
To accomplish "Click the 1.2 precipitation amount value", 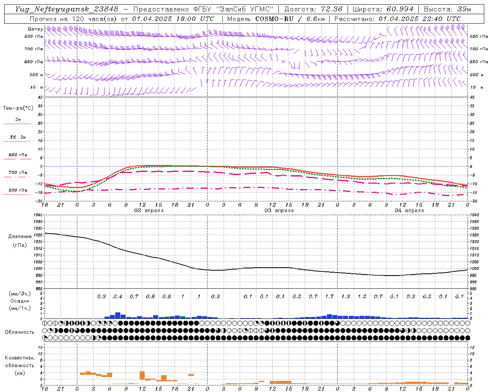I will pyautogui.click(x=362, y=296).
